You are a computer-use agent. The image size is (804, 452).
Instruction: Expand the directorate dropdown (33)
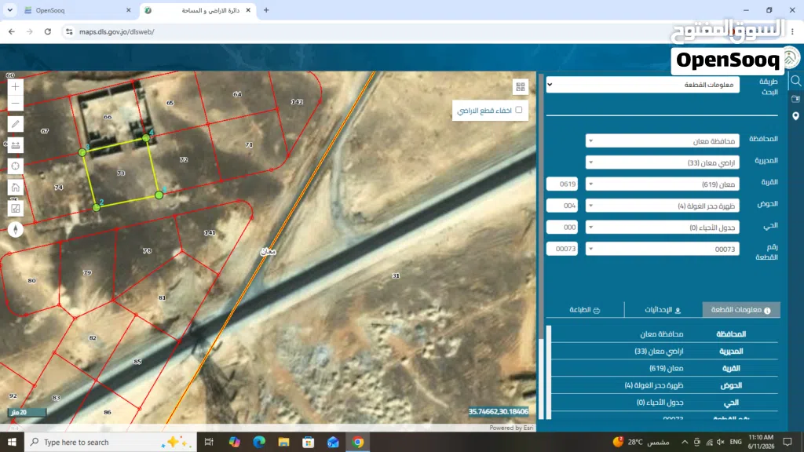coord(662,162)
